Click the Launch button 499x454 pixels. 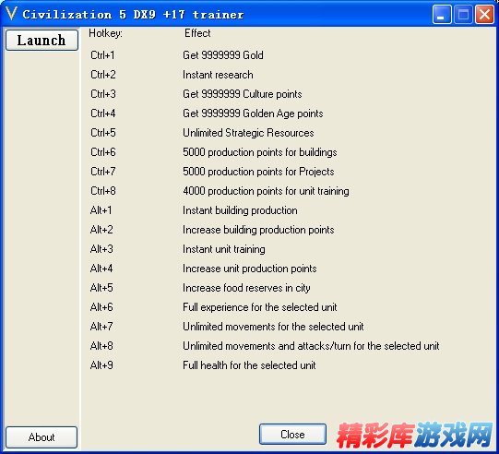(42, 40)
